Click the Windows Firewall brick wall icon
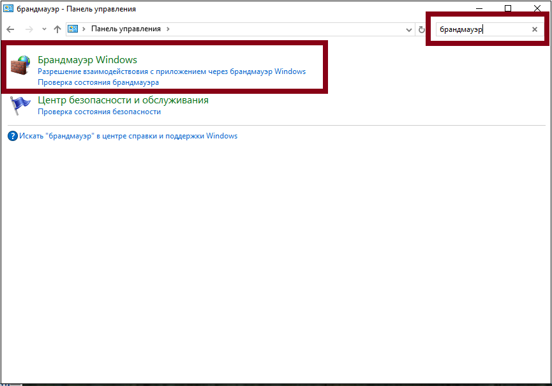 click(20, 66)
